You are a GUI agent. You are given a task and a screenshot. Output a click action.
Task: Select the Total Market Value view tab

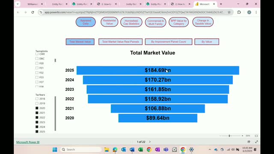(x=80, y=42)
